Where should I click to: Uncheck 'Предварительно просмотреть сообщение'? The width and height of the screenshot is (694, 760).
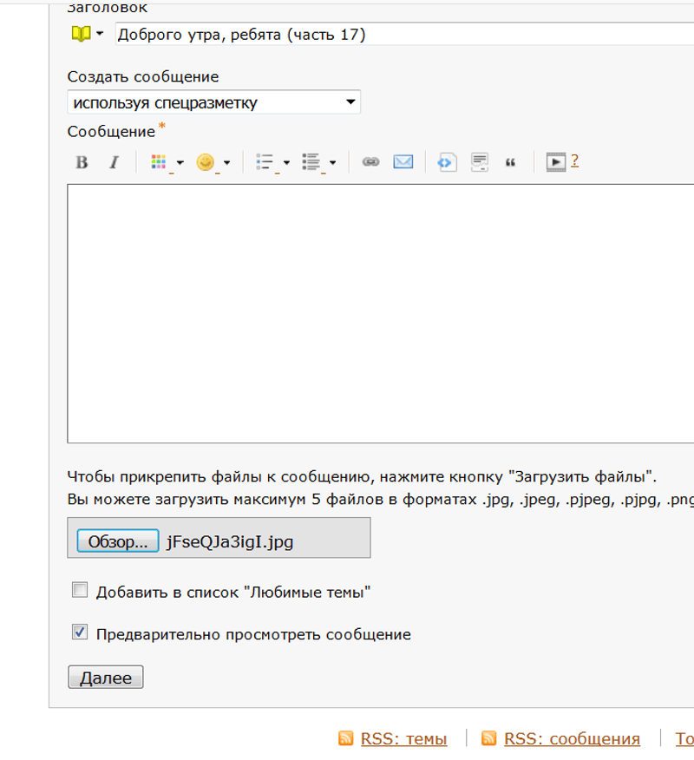[80, 632]
